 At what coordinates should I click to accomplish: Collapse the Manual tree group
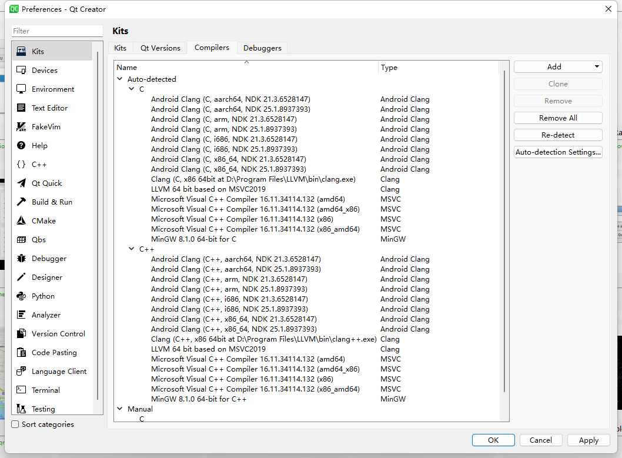120,409
